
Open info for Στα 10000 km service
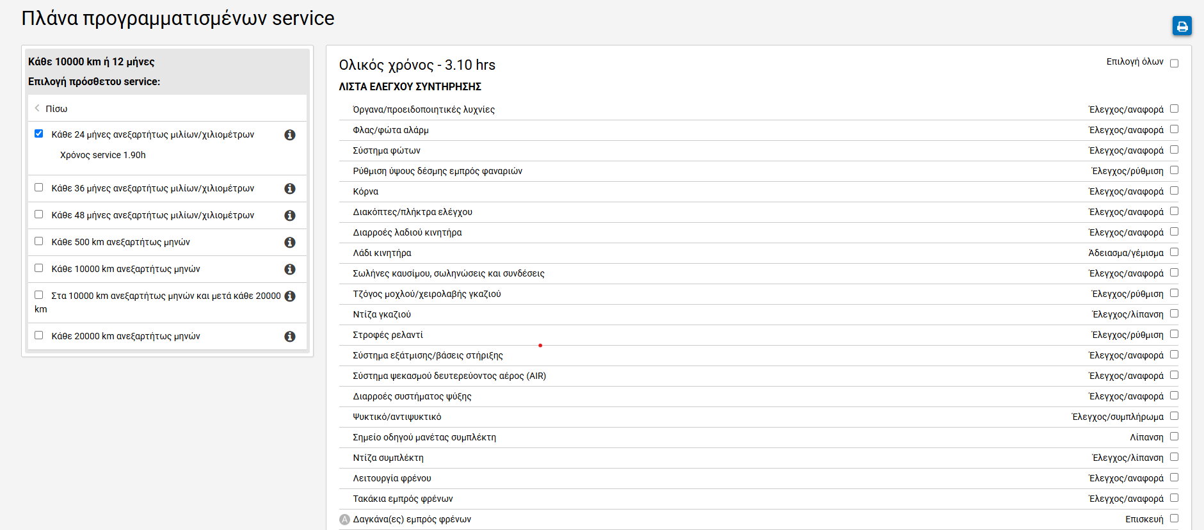(290, 296)
